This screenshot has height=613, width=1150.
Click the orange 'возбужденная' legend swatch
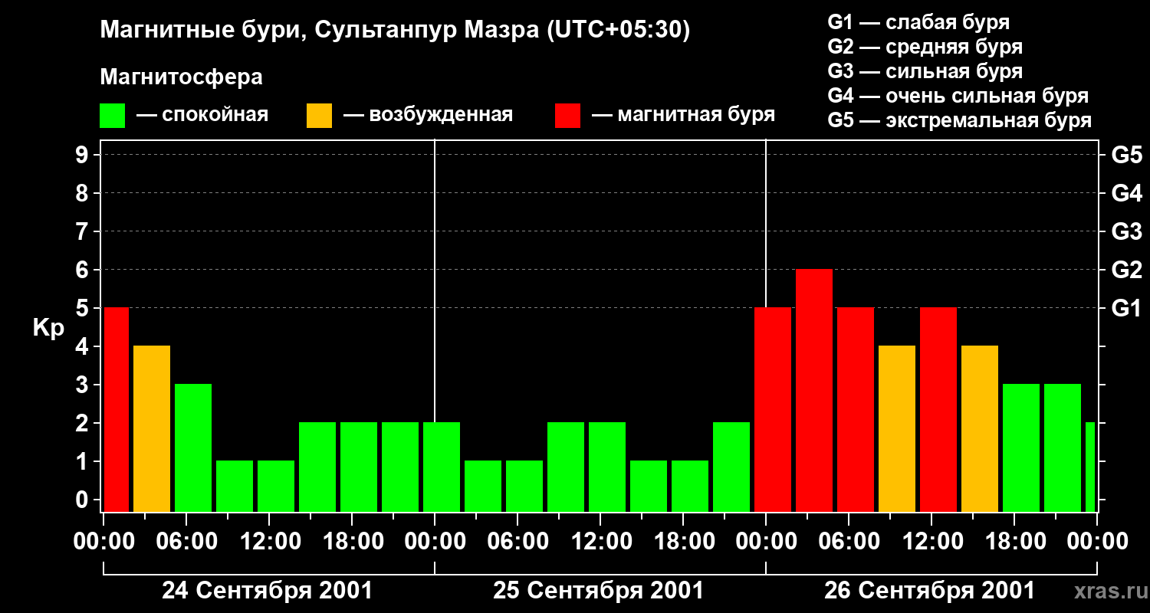[x=319, y=116]
